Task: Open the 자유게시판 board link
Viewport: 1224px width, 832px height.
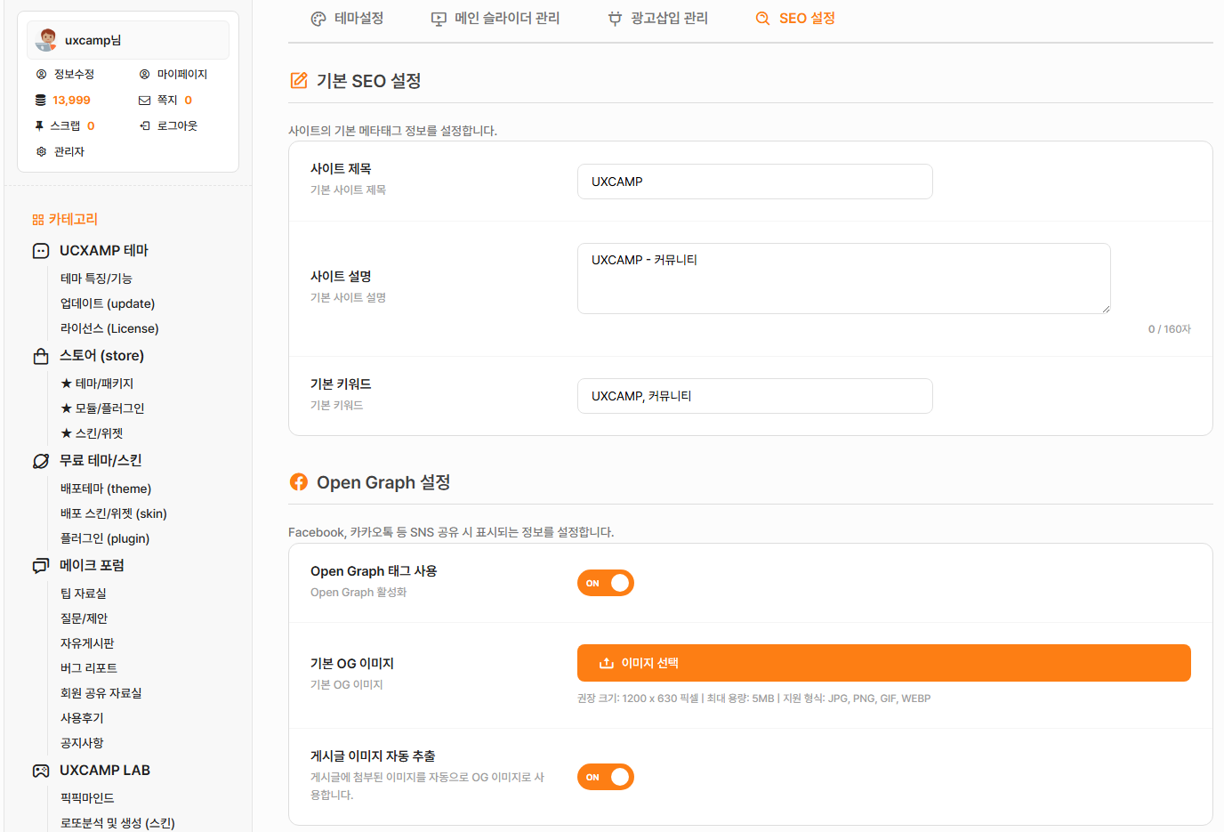Action: point(87,643)
